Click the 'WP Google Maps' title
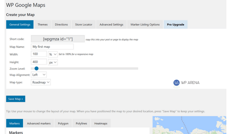 coord(26,5)
